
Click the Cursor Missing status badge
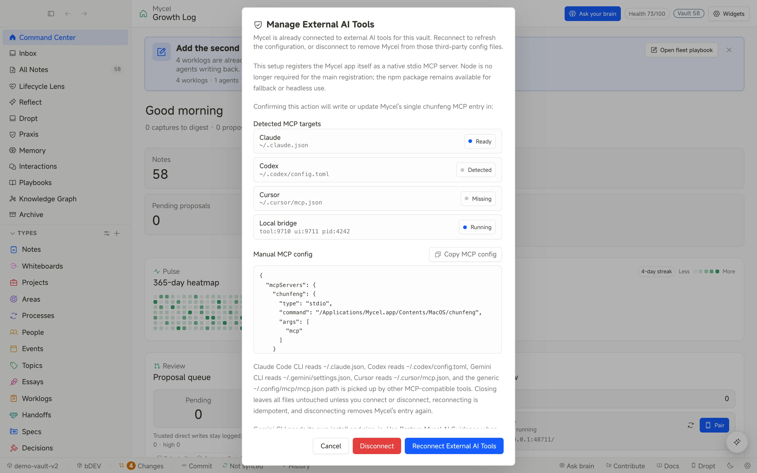click(478, 199)
